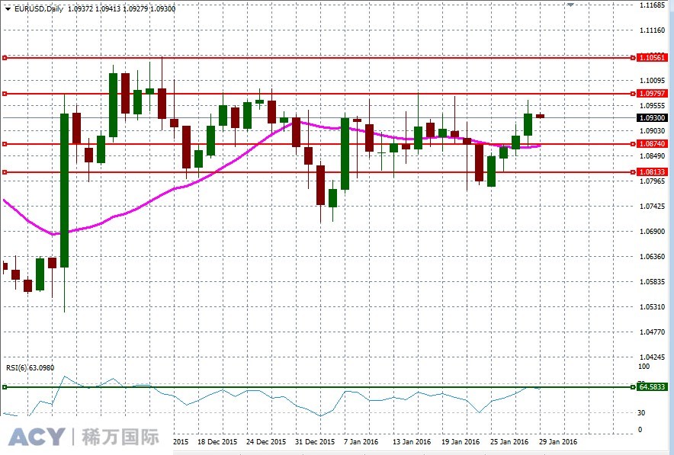The image size is (674, 455).
Task: Click the RSI scale value 0
Action: (x=640, y=430)
